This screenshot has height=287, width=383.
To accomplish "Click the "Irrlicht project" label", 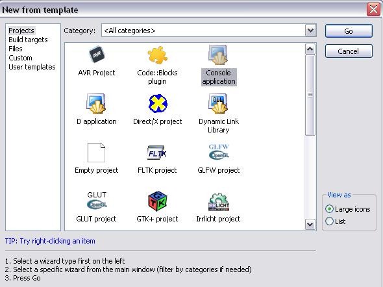I will [218, 219].
